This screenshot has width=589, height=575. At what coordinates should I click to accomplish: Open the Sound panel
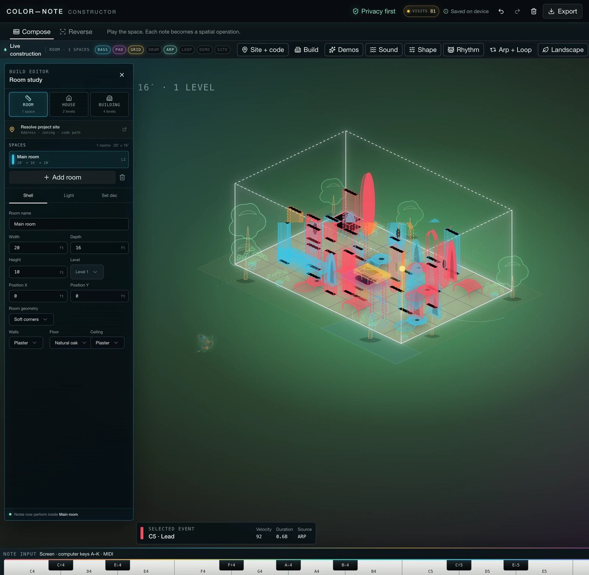(x=384, y=50)
